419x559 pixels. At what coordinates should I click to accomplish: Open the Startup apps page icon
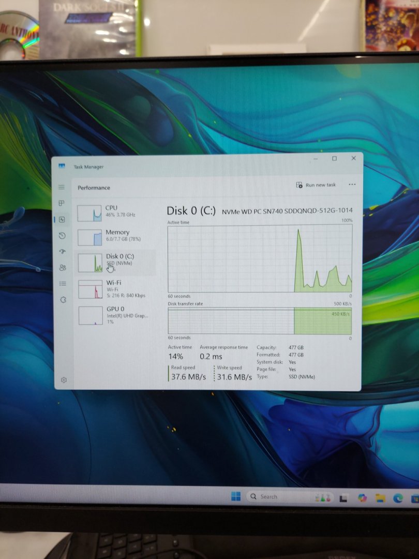pyautogui.click(x=63, y=252)
